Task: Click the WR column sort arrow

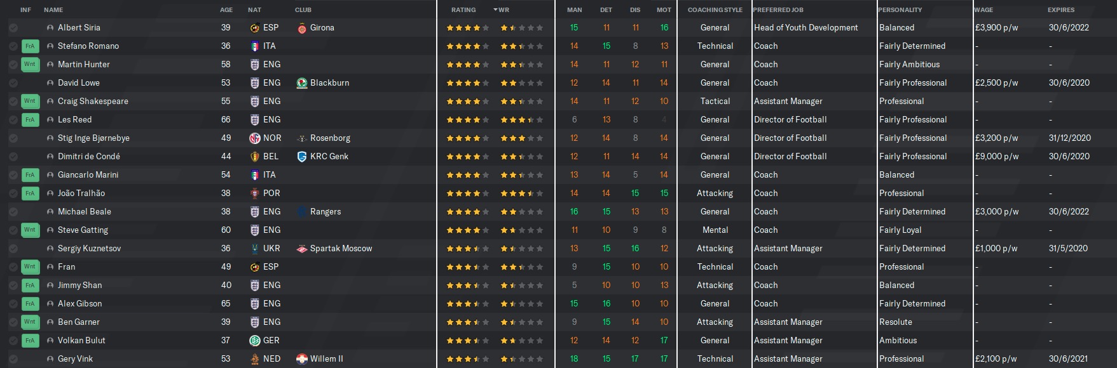Action: pos(496,10)
